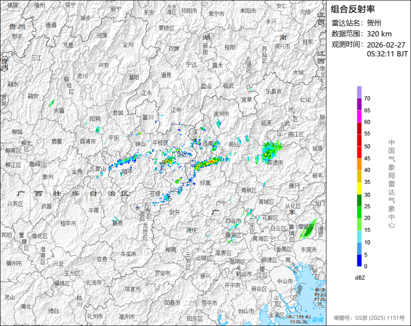Click the 清城区 map label
Screen dimensions: 411x326
click(266, 201)
